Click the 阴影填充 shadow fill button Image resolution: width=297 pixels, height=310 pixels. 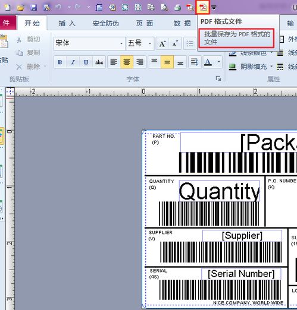pos(248,67)
